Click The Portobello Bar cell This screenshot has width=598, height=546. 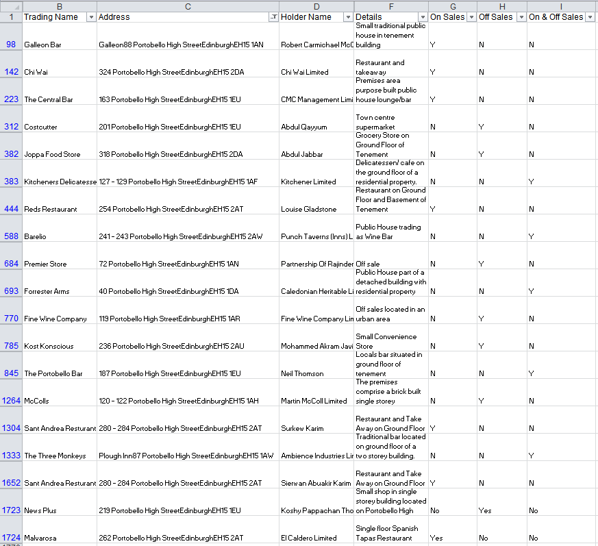click(x=60, y=365)
